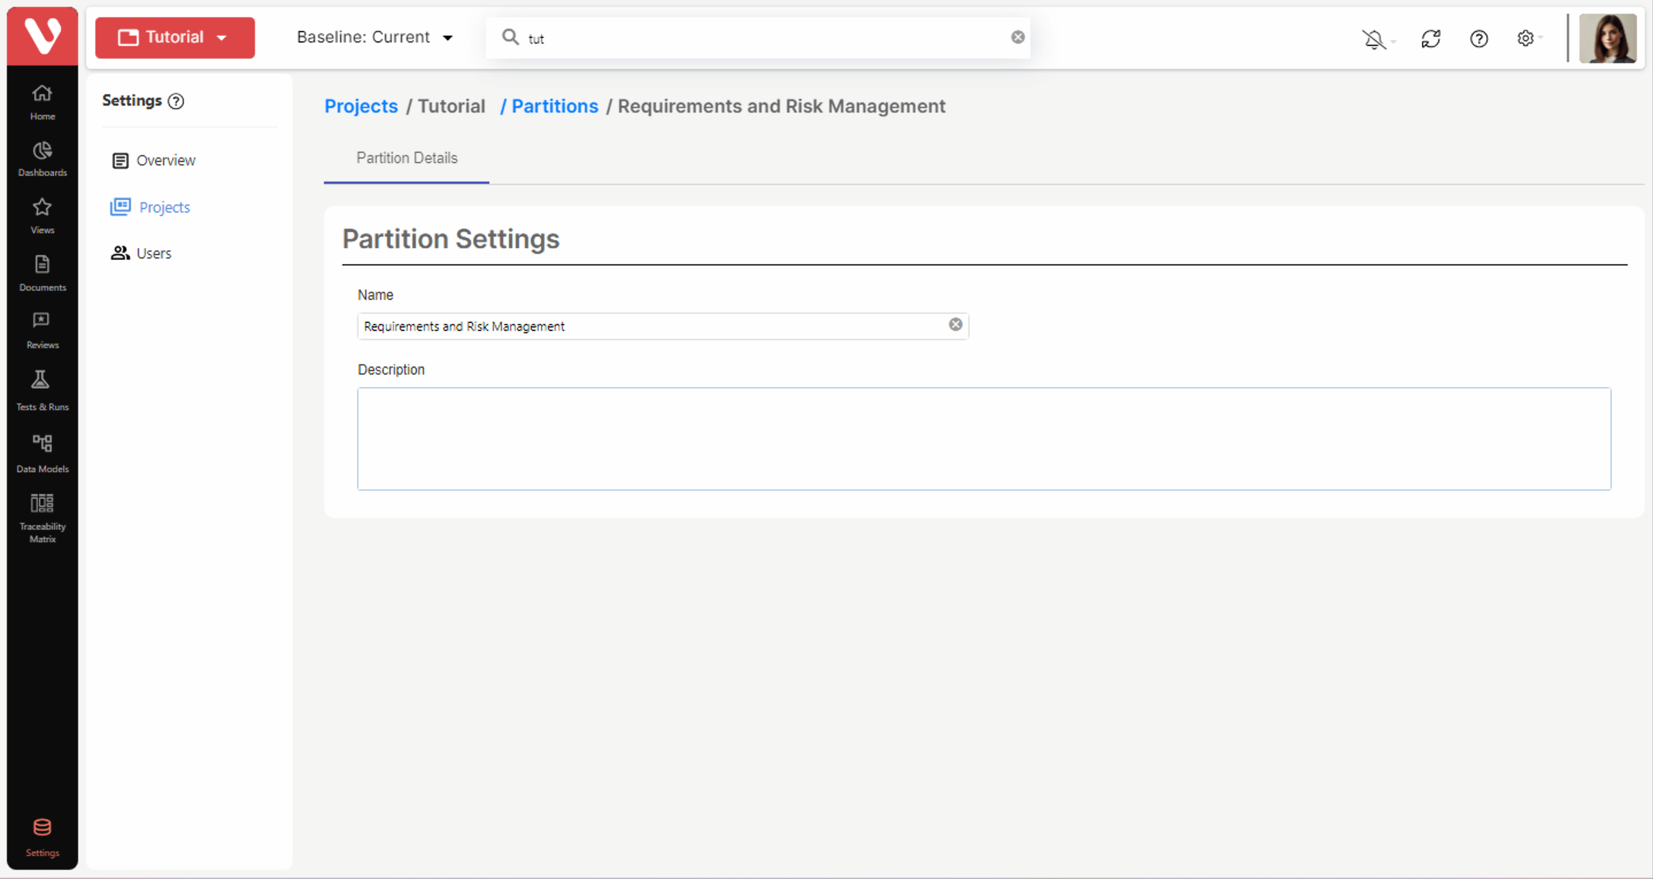
Task: Open Data Models in sidebar
Action: 43,452
